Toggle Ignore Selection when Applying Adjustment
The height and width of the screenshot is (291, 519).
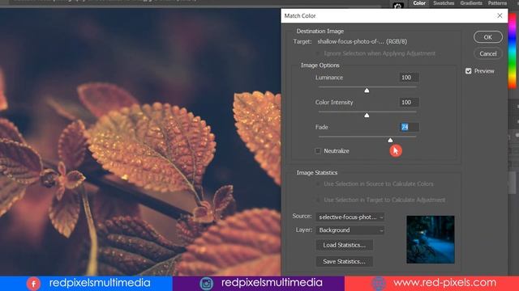pos(318,53)
